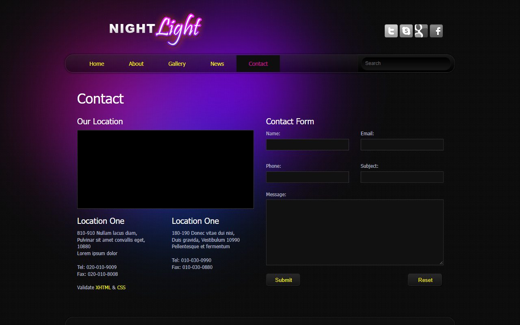520x325 pixels.
Task: Click the Pellentesque et fermentum line
Action: coord(201,247)
